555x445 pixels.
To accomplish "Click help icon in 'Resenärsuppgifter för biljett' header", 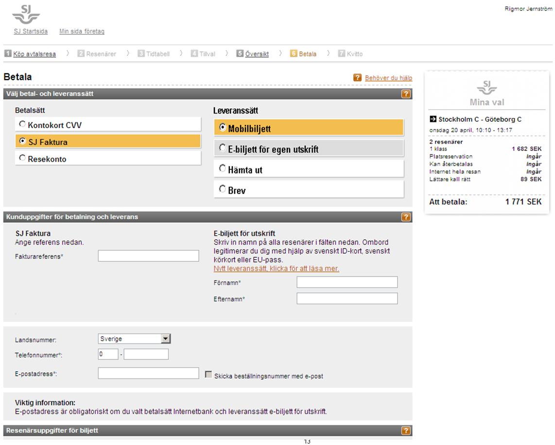I will 406,430.
